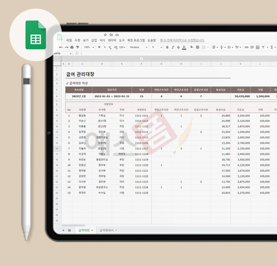Viewport: 277px width, 266px height.
Task: Toggle italic formatting
Action: point(173,47)
